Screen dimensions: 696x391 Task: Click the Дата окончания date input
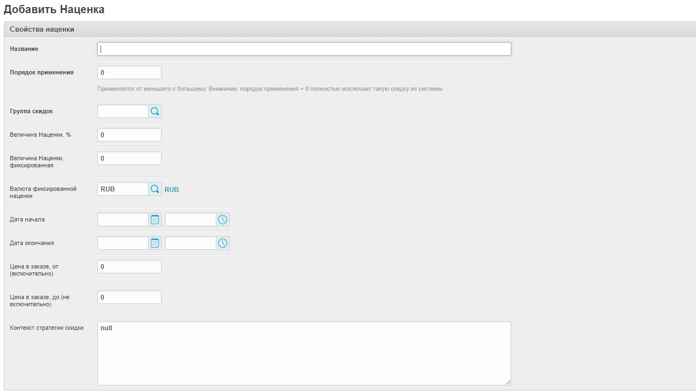click(x=122, y=243)
